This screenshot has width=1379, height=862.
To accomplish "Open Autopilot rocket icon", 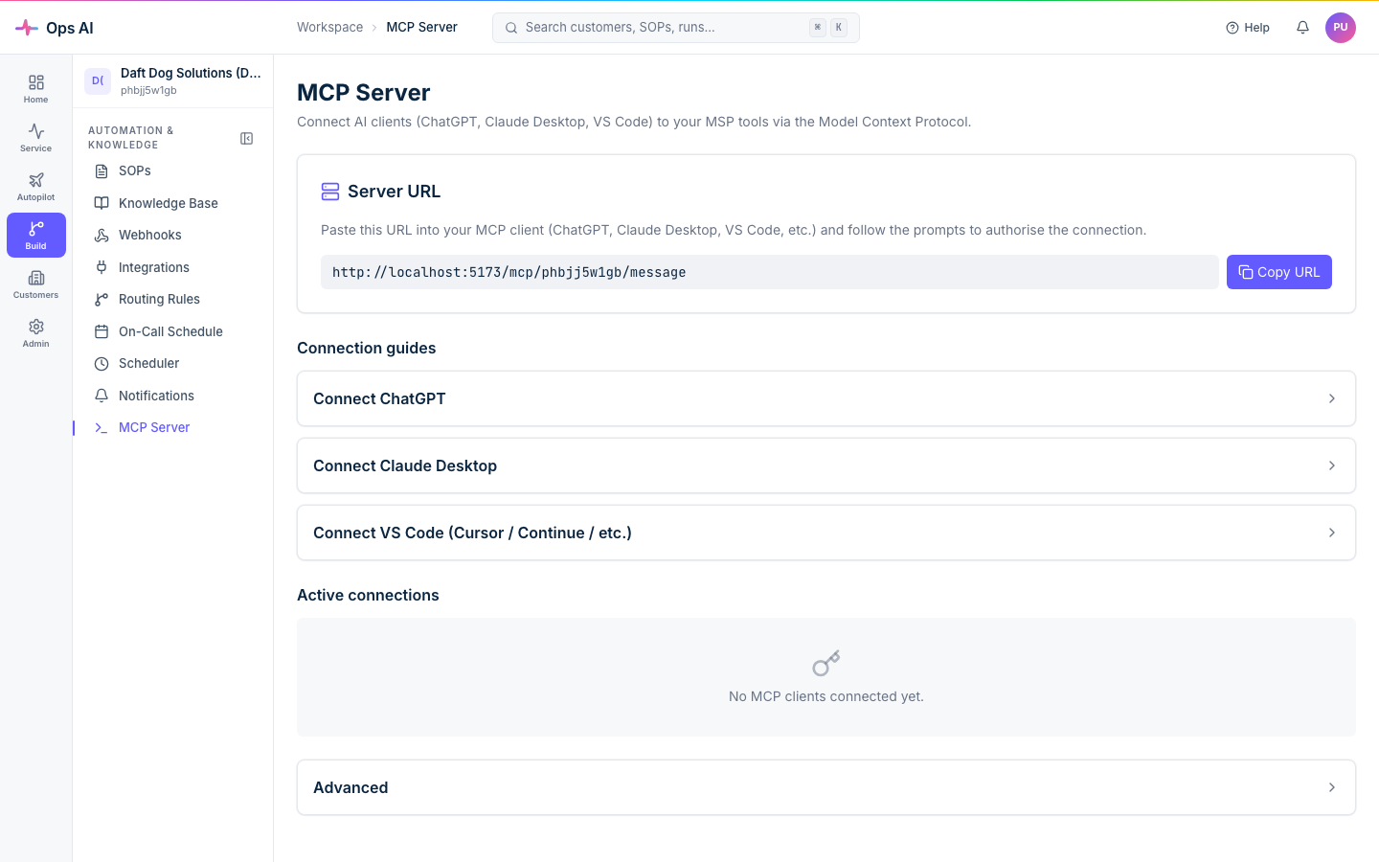I will click(36, 180).
